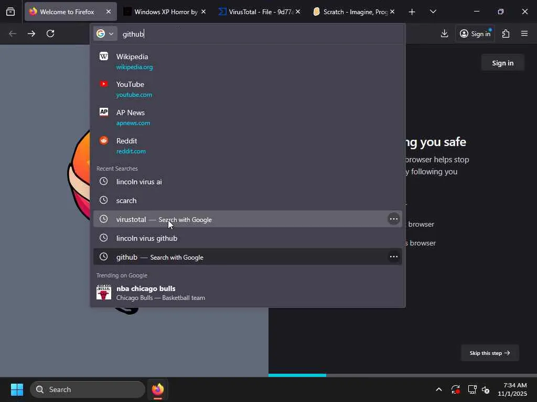The image size is (537, 402).
Task: Reload the current page
Action: 50,33
